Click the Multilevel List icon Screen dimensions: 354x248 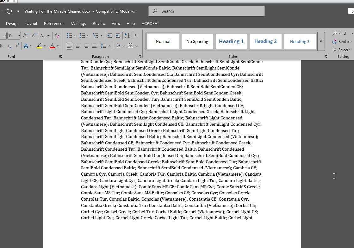click(96, 36)
